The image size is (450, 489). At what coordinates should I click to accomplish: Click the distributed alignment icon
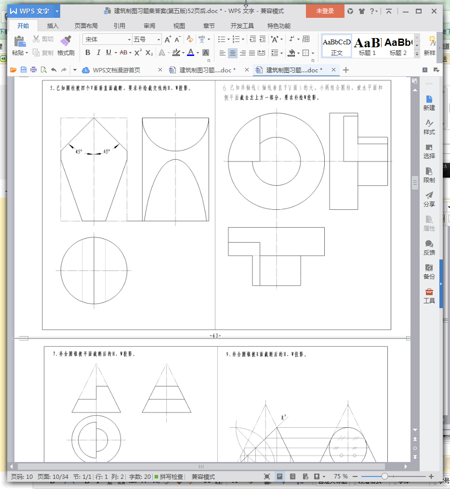[x=262, y=53]
